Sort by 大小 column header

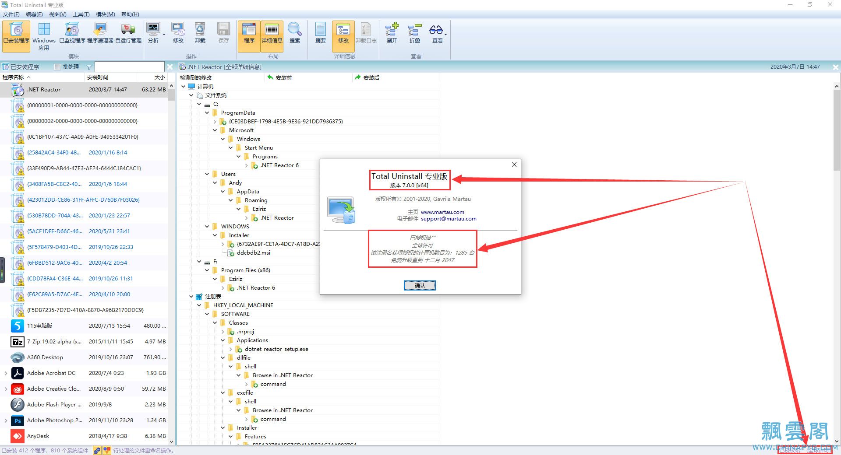152,77
